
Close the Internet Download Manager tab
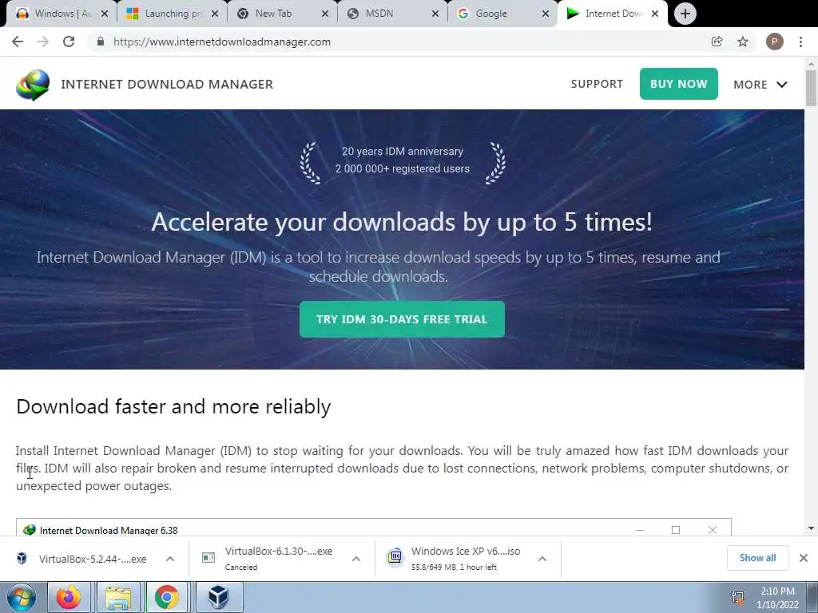pos(655,14)
